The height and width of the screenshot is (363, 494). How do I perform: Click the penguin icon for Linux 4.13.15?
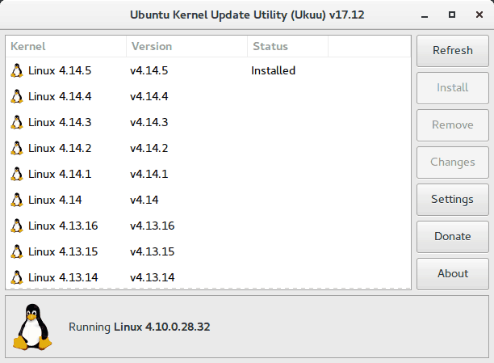pyautogui.click(x=16, y=251)
